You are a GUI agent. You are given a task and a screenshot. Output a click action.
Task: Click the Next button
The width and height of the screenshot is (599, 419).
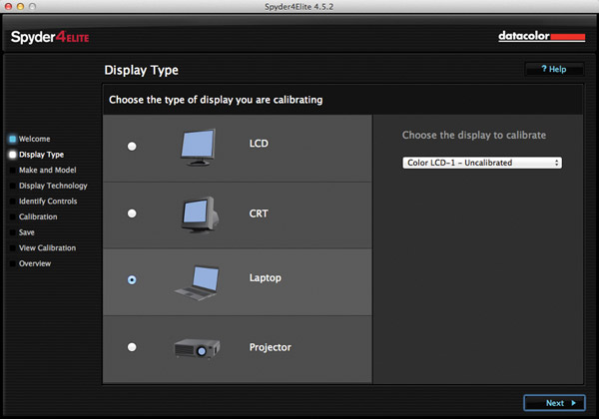pos(554,403)
